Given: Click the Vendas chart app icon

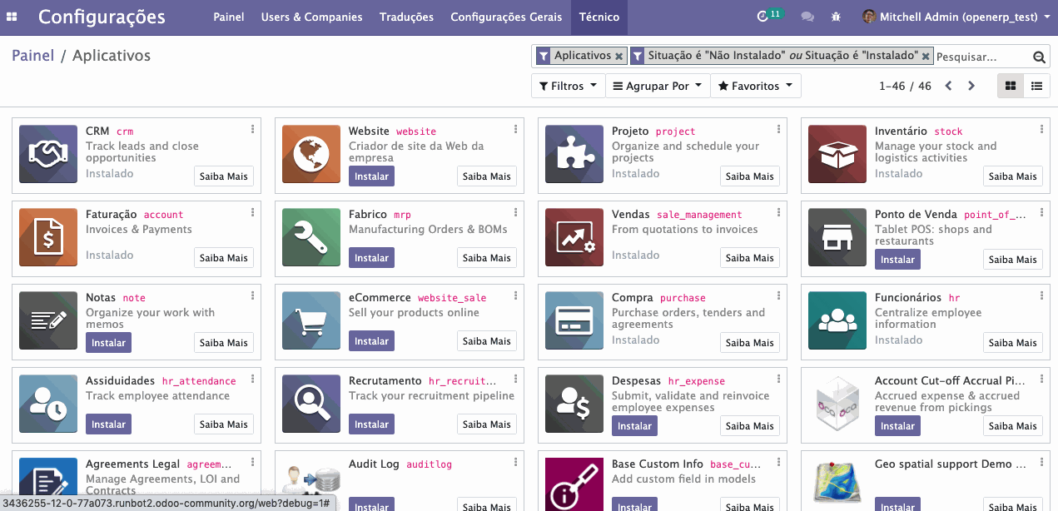Looking at the screenshot, I should 574,237.
